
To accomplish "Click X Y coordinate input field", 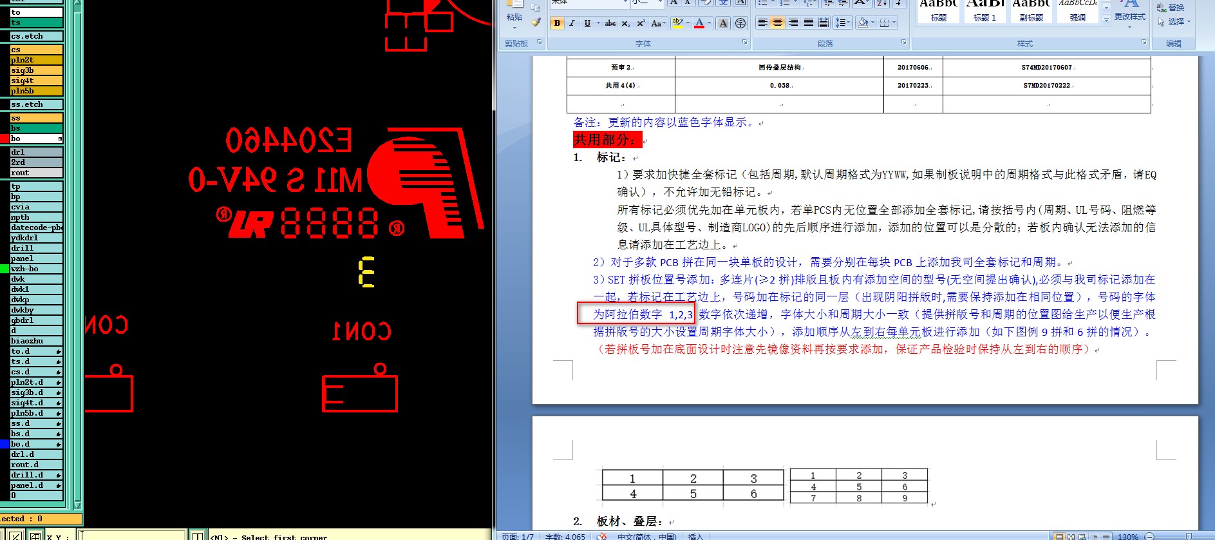I will tap(131, 535).
